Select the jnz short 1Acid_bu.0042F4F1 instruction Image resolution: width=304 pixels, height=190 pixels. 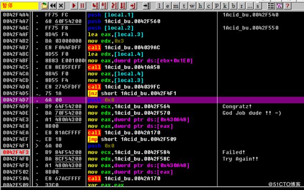tap(132, 93)
